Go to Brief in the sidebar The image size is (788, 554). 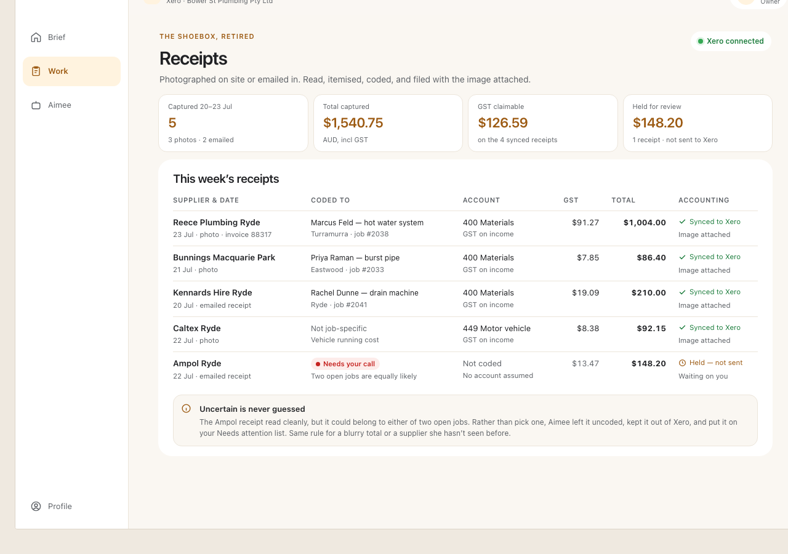coord(71,38)
